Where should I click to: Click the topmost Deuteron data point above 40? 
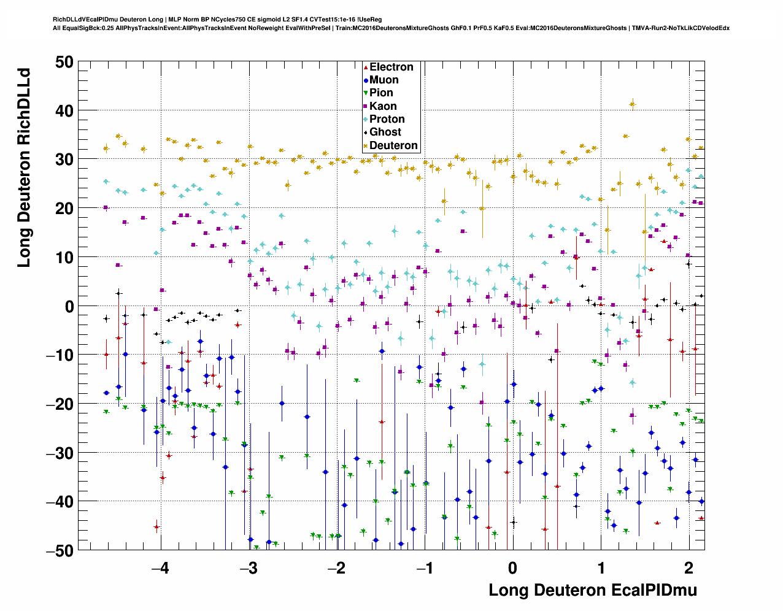[x=632, y=104]
